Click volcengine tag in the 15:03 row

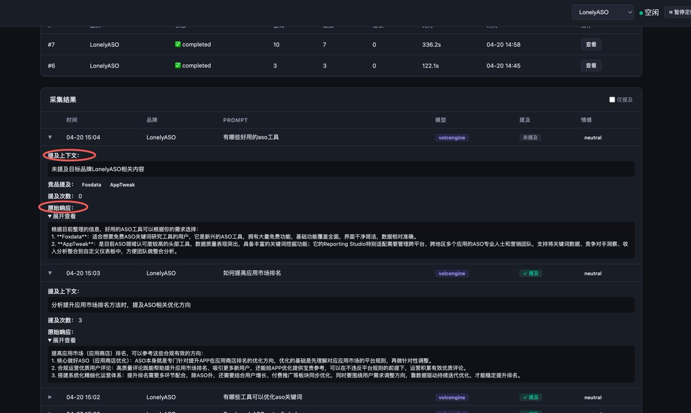click(x=452, y=273)
